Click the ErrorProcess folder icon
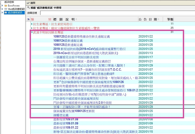This screenshot has height=134, width=195. pyautogui.click(x=6, y=6)
